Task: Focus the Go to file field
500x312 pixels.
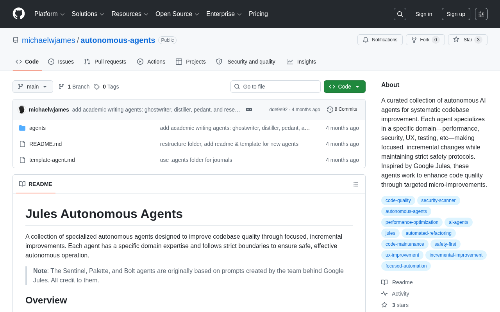Action: [275, 87]
